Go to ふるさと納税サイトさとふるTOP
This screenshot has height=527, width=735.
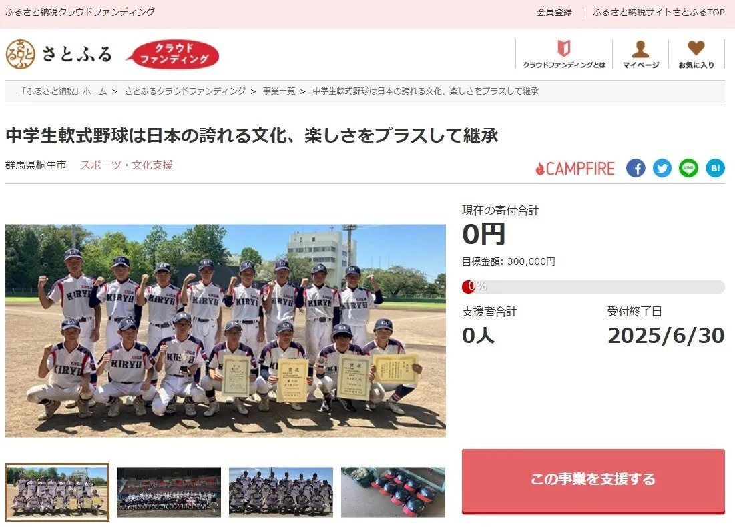click(659, 12)
